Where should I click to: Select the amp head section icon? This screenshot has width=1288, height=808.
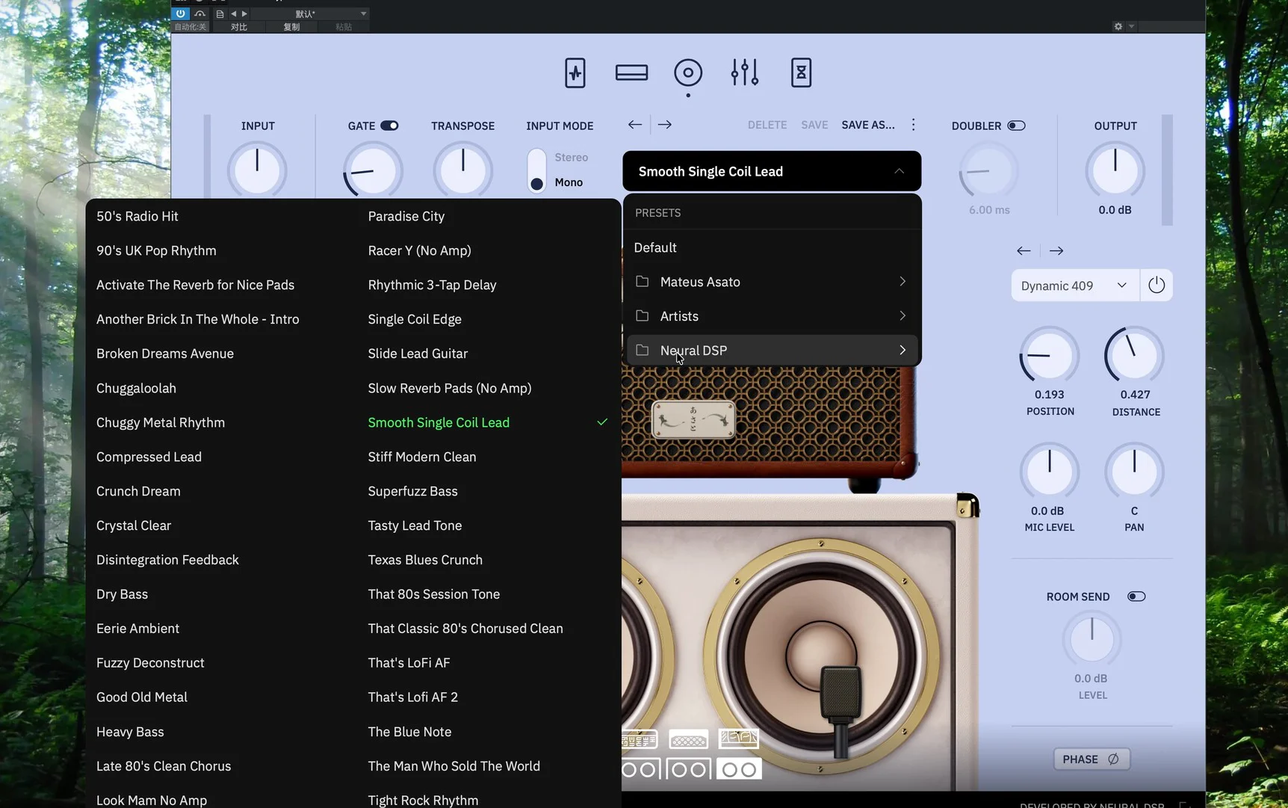(631, 73)
